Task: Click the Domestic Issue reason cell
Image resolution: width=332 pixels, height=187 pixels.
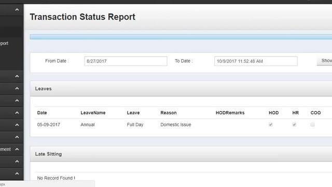Action: tap(176, 125)
